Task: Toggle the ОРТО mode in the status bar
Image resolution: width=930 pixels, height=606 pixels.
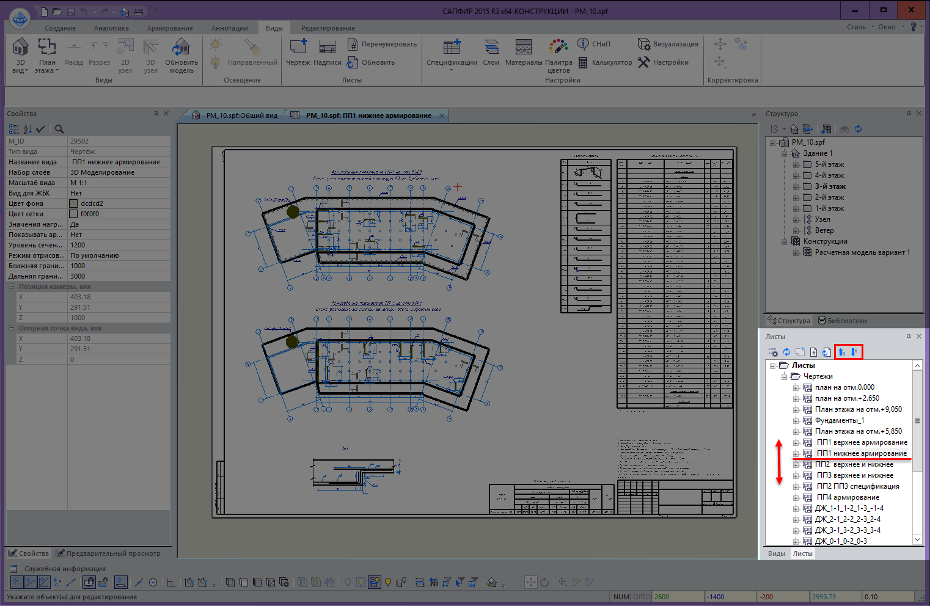Action: tap(642, 597)
